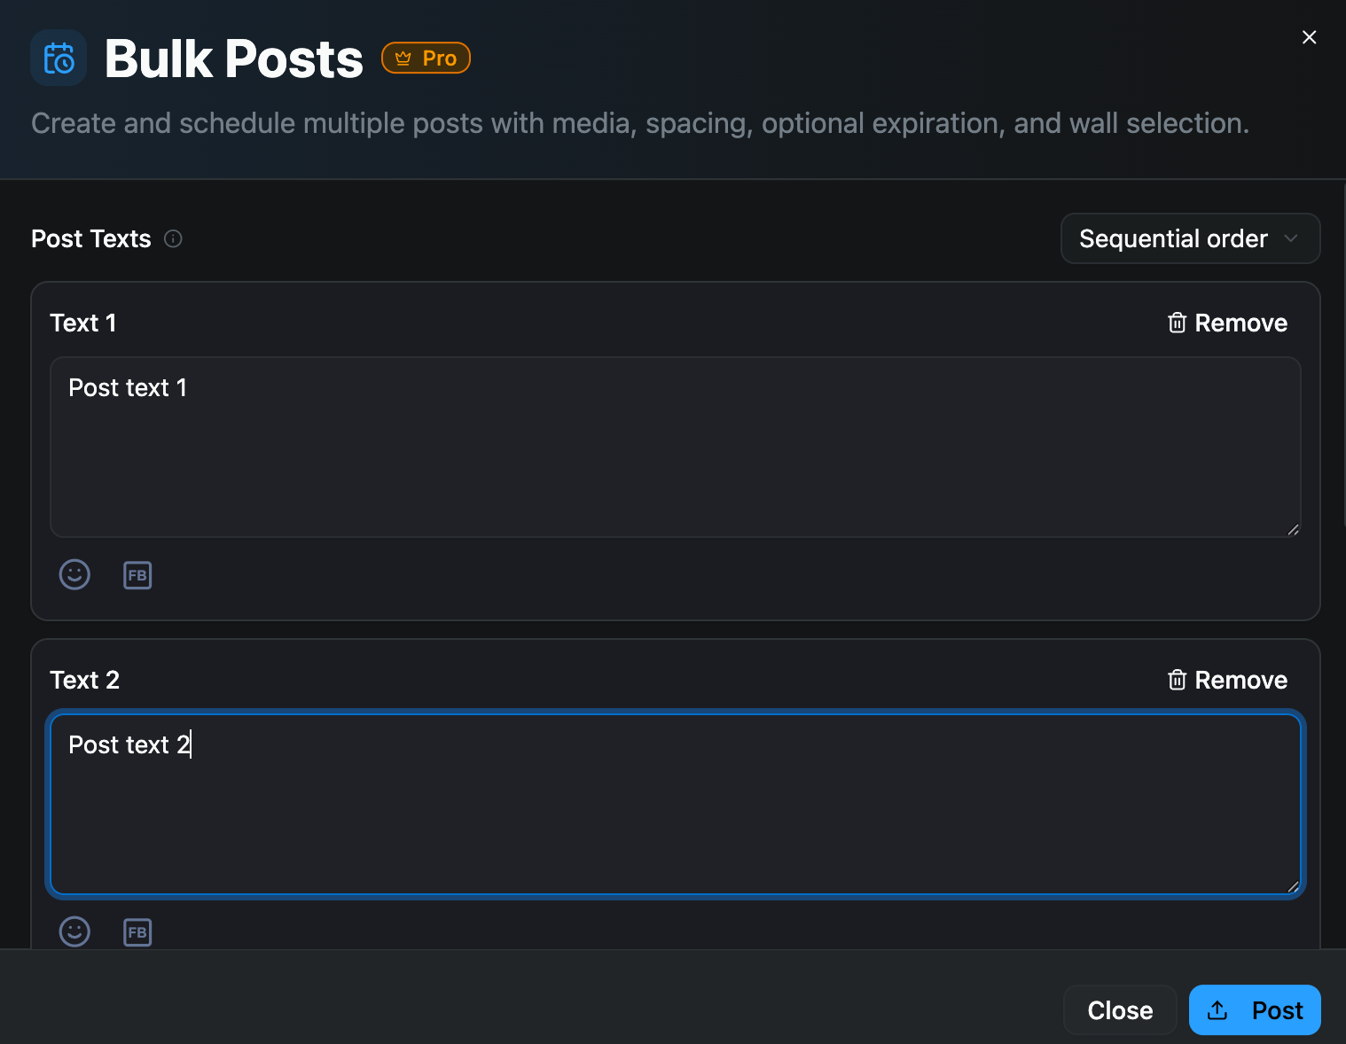Click the Bulk Posts calendar icon in header
The height and width of the screenshot is (1044, 1346).
[59, 58]
